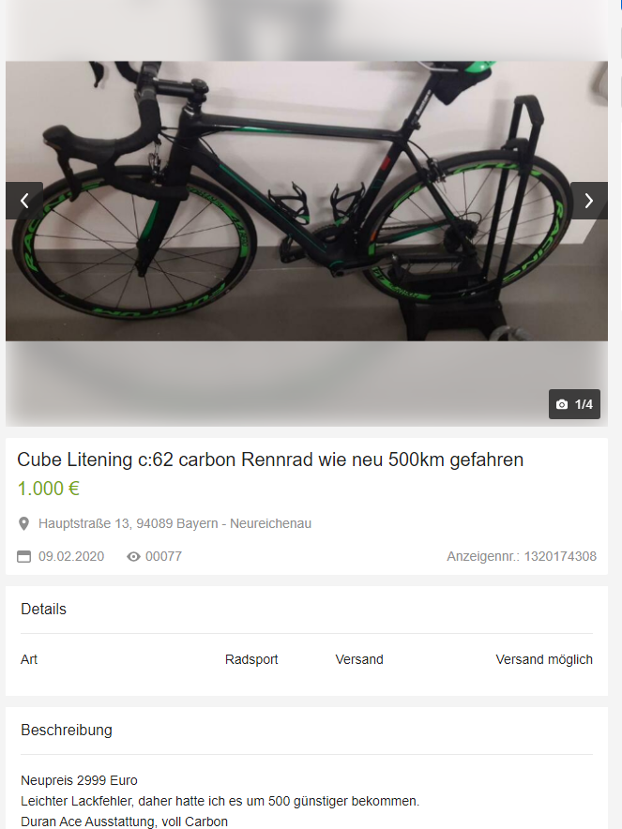The height and width of the screenshot is (829, 622).
Task: Click the location pin icon
Action: [x=23, y=524]
